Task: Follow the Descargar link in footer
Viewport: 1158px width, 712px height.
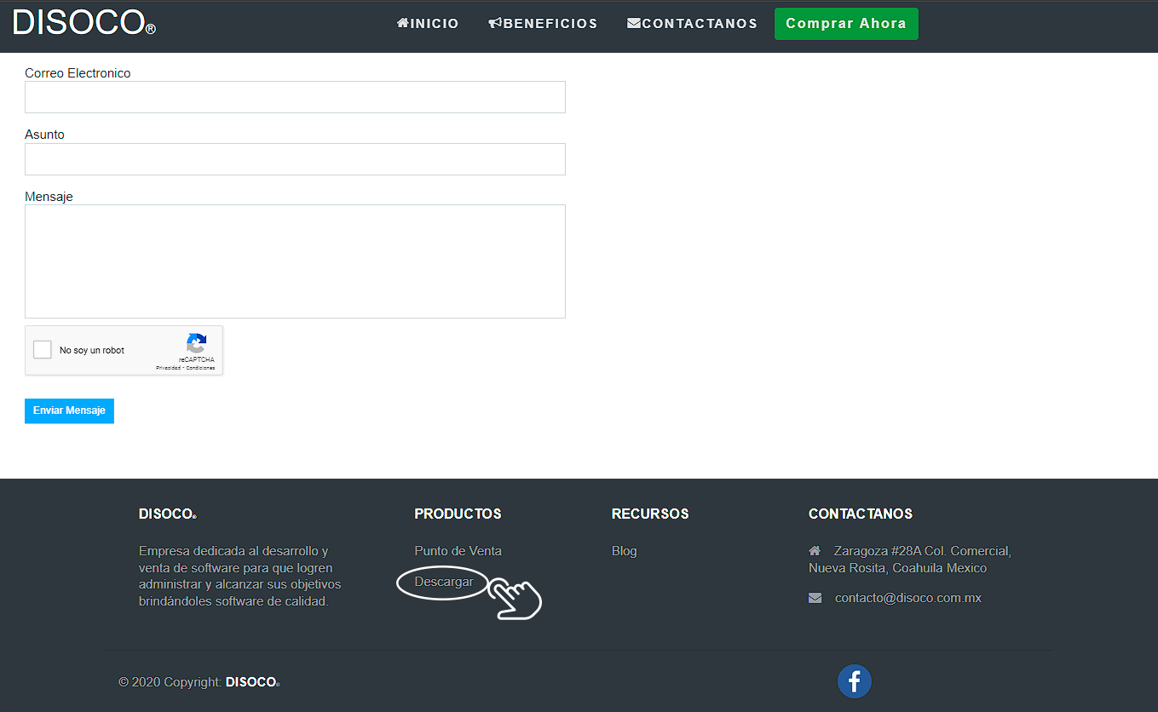Action: tap(443, 583)
